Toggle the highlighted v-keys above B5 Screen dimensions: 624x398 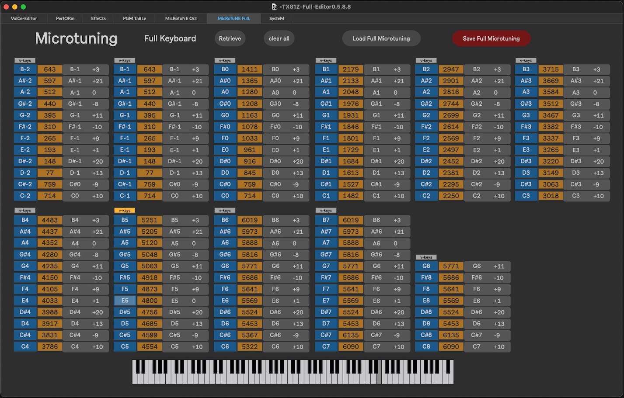(x=125, y=211)
